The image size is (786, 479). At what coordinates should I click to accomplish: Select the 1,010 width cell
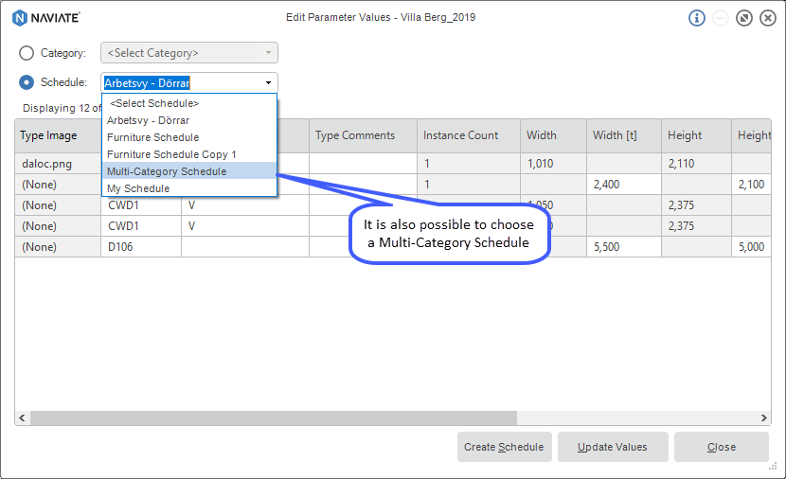553,164
